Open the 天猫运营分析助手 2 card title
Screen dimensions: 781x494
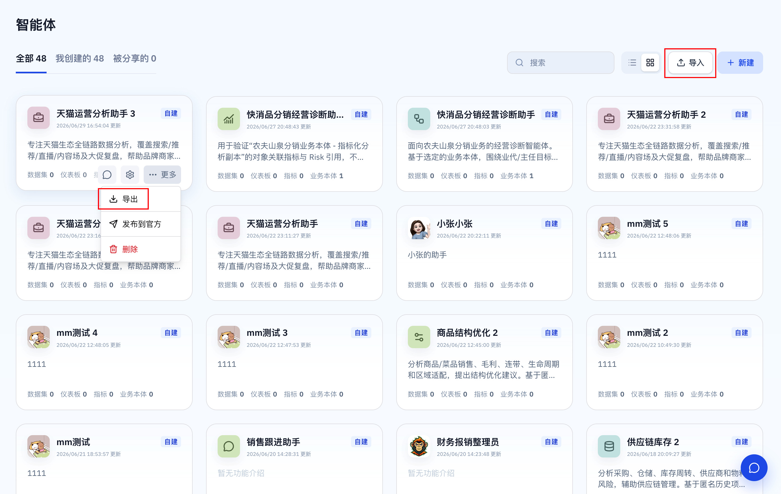point(666,114)
